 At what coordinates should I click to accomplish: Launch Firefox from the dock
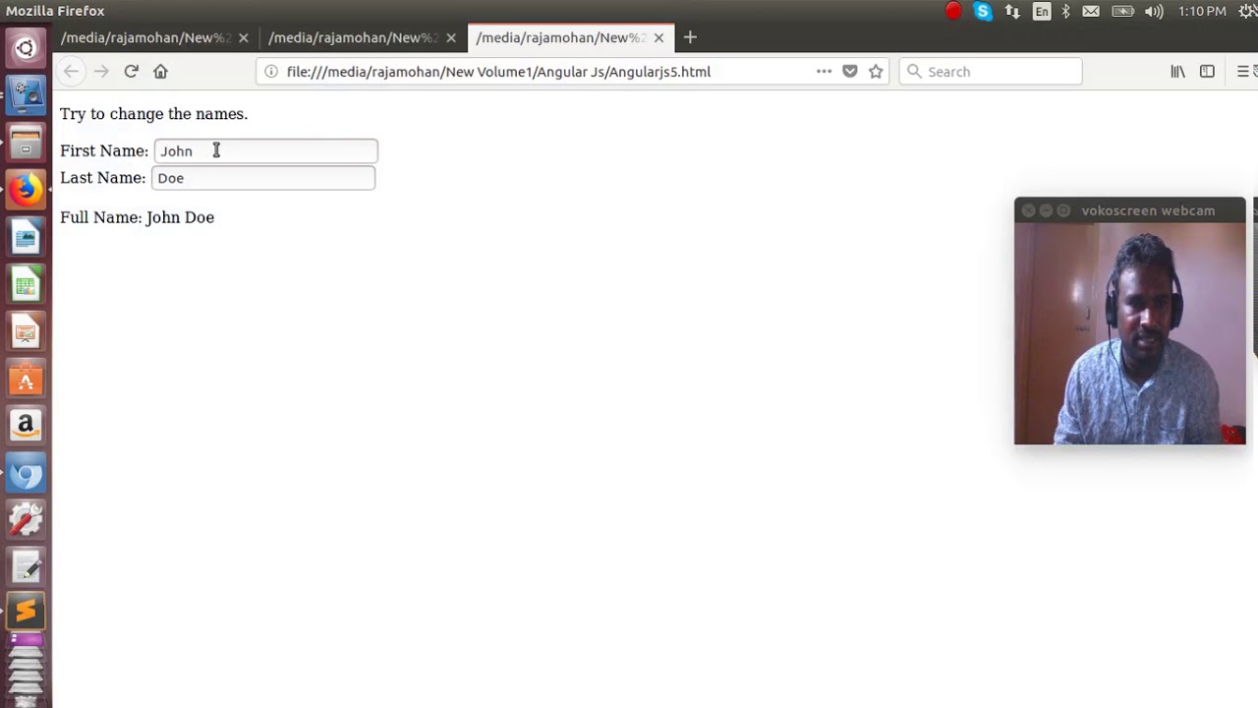click(x=26, y=190)
